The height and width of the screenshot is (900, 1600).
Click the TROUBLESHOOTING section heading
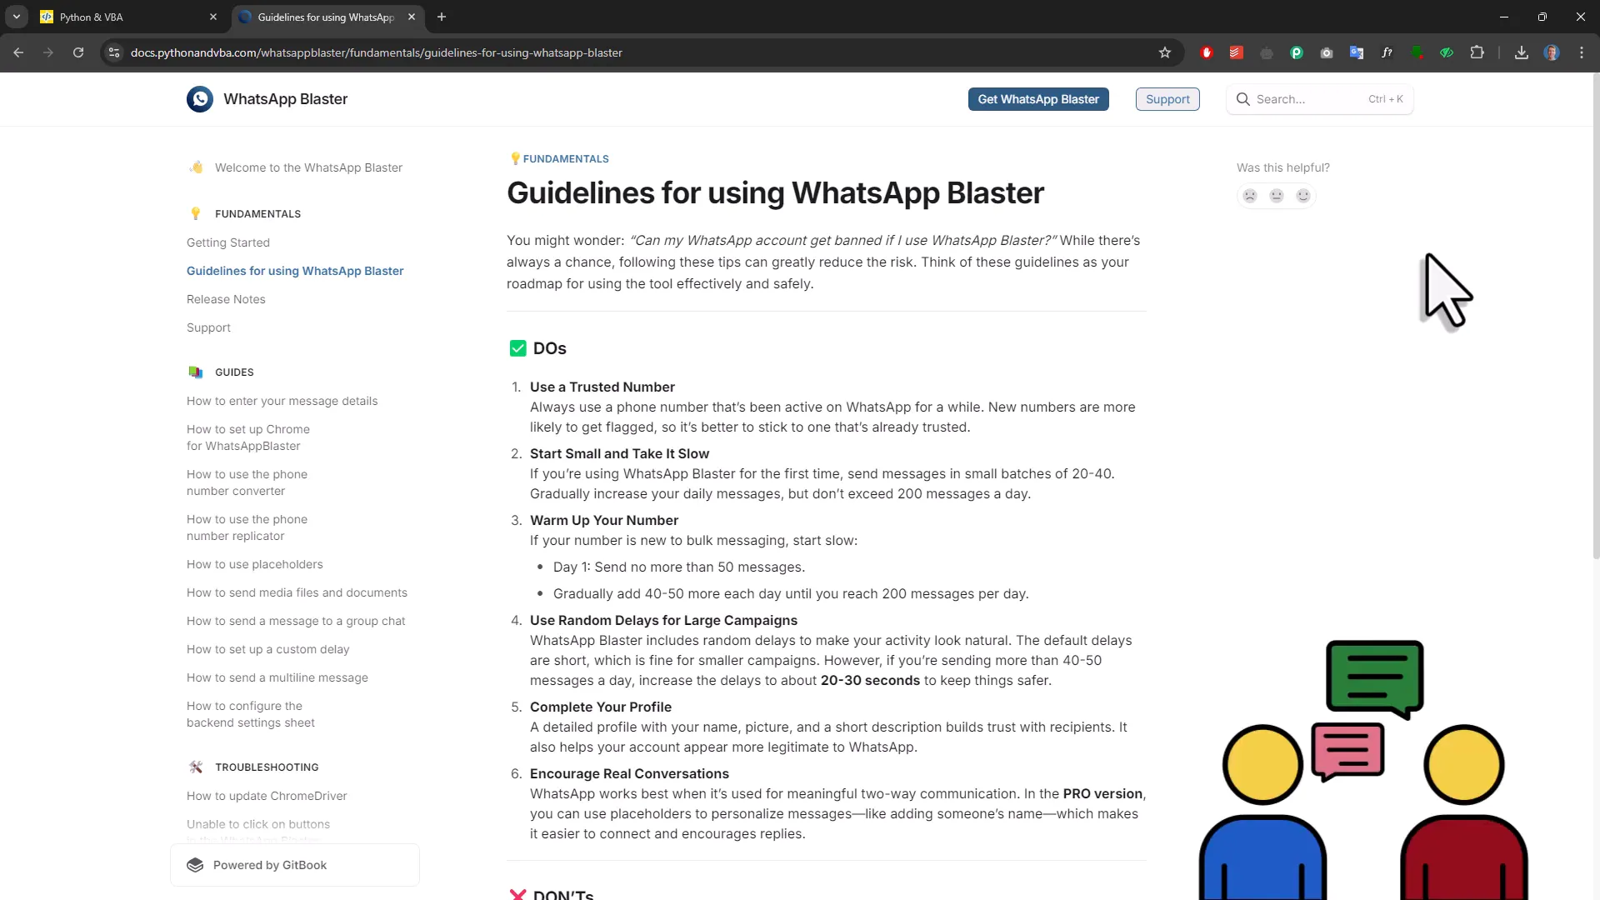[x=267, y=767]
